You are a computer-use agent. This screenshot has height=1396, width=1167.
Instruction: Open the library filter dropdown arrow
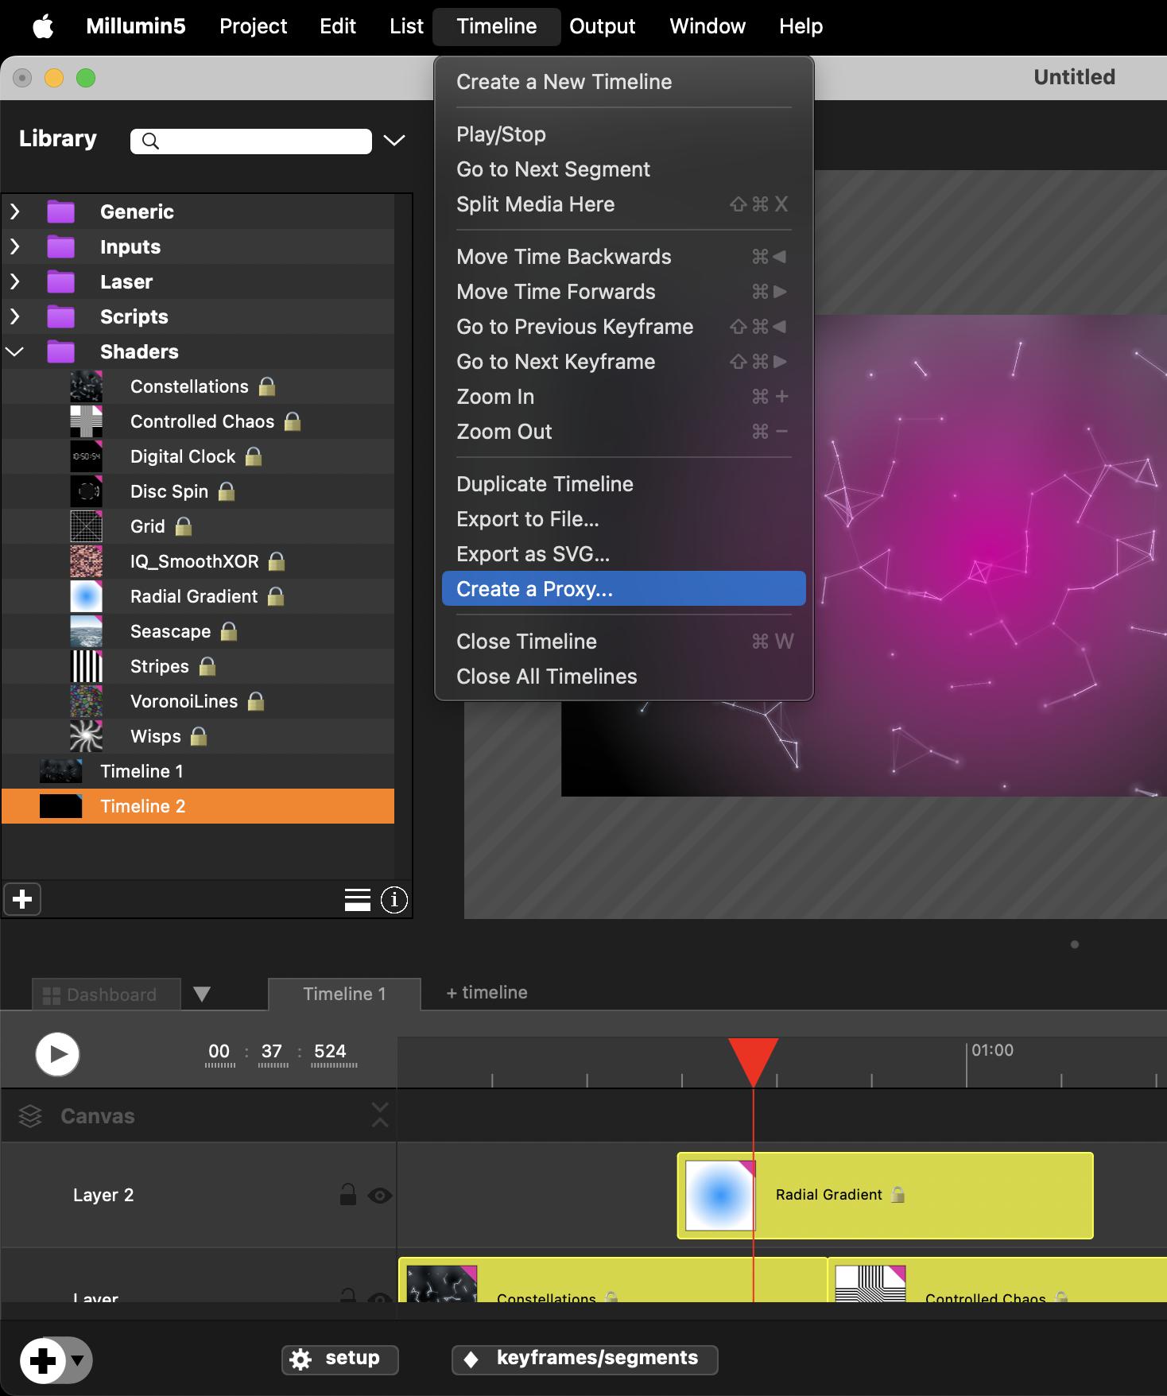point(394,141)
